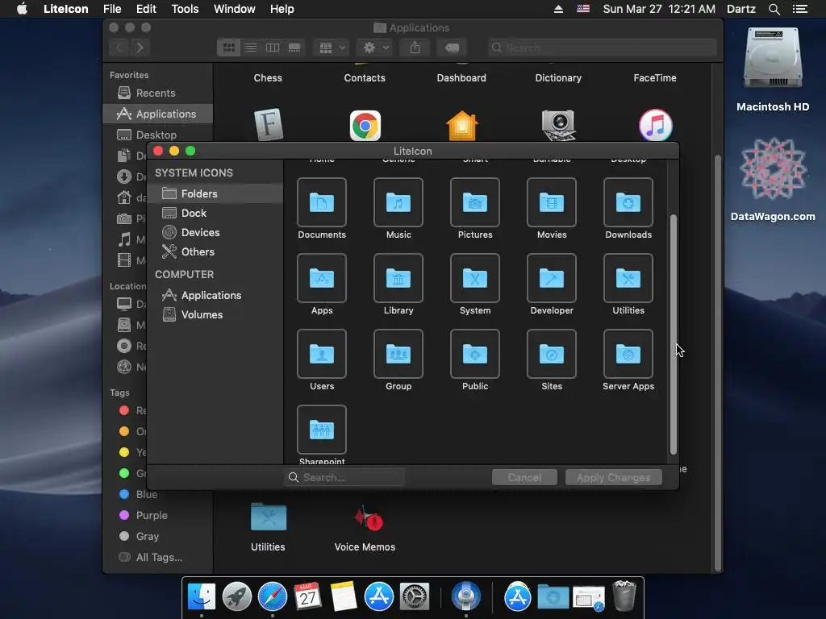The width and height of the screenshot is (826, 619).
Task: Select Recents in Finder sidebar
Action: [x=158, y=93]
